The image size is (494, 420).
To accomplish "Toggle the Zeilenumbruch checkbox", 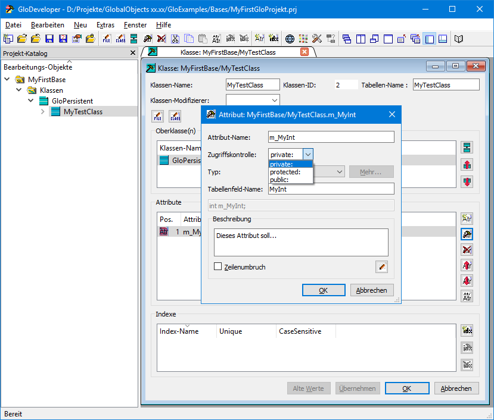I will 218,267.
